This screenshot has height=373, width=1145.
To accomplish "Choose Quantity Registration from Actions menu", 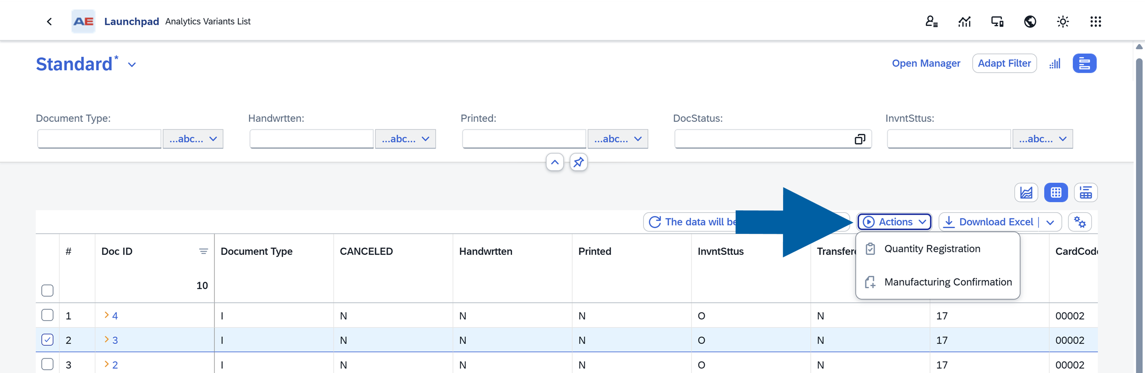I will pos(938,249).
